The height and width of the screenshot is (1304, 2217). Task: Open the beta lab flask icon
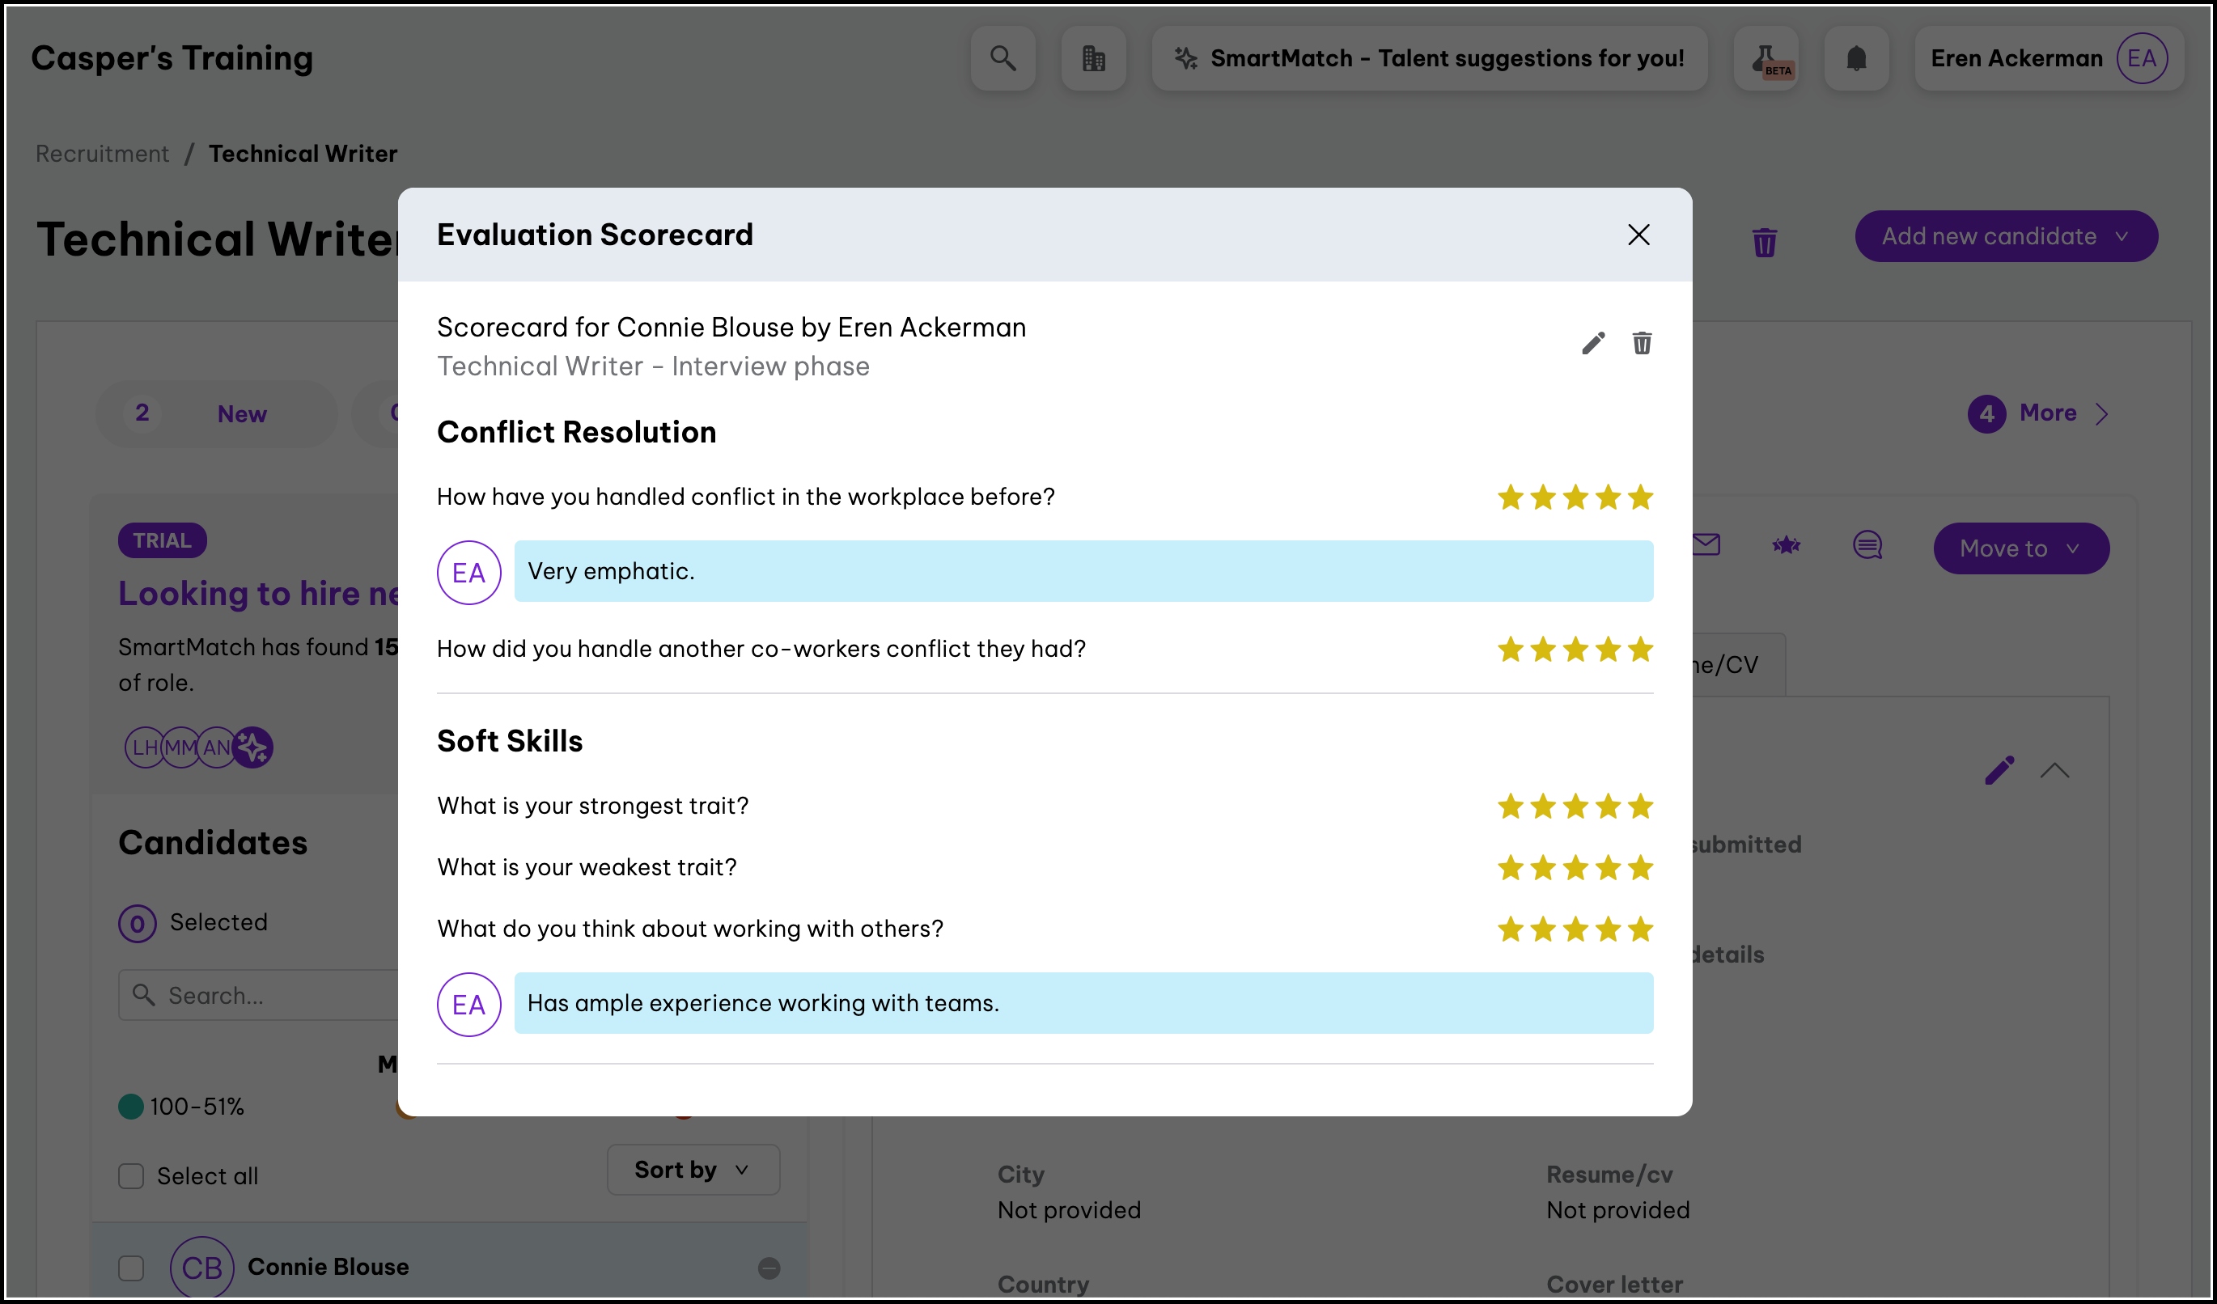tap(1766, 58)
